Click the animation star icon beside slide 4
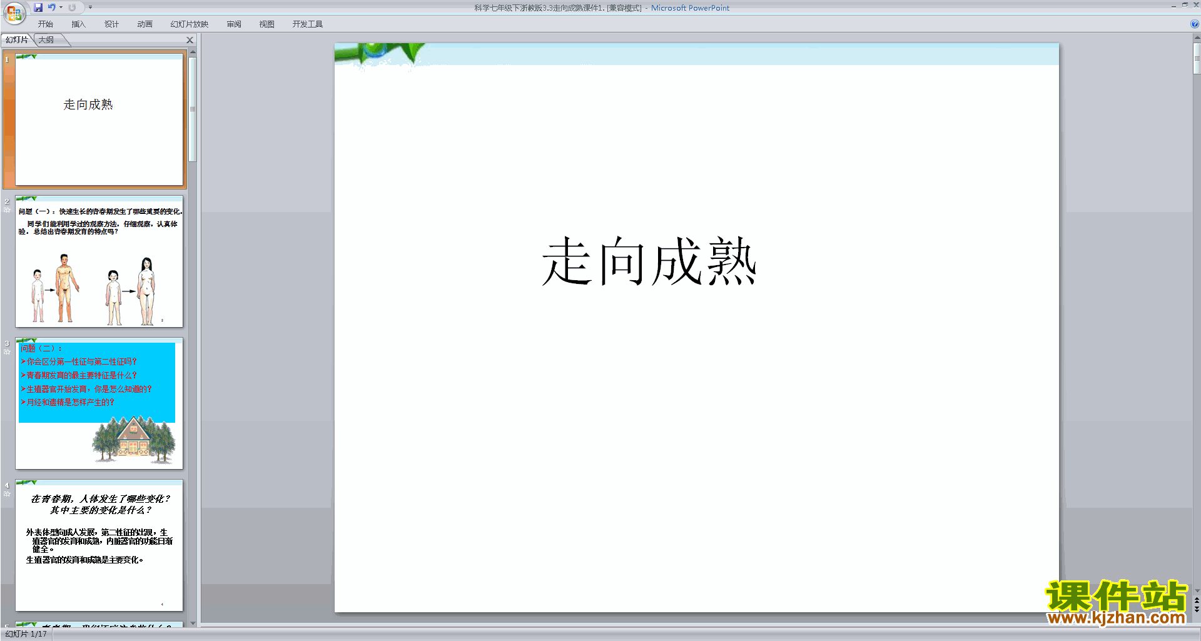The image size is (1201, 641). [x=7, y=494]
